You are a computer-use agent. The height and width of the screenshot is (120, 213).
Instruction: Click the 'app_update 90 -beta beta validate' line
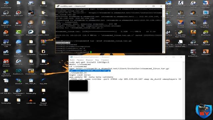pyautogui.click(x=91, y=77)
